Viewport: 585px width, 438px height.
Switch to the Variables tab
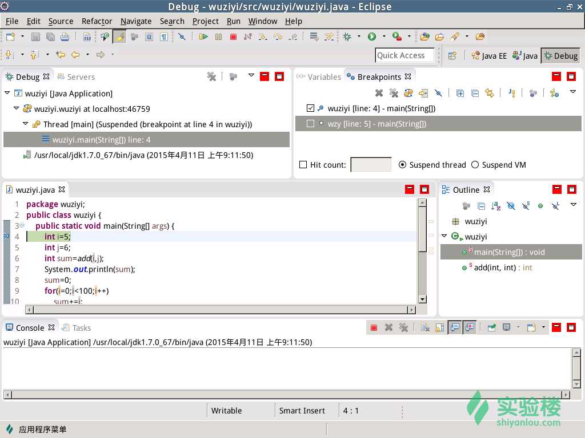pos(319,77)
